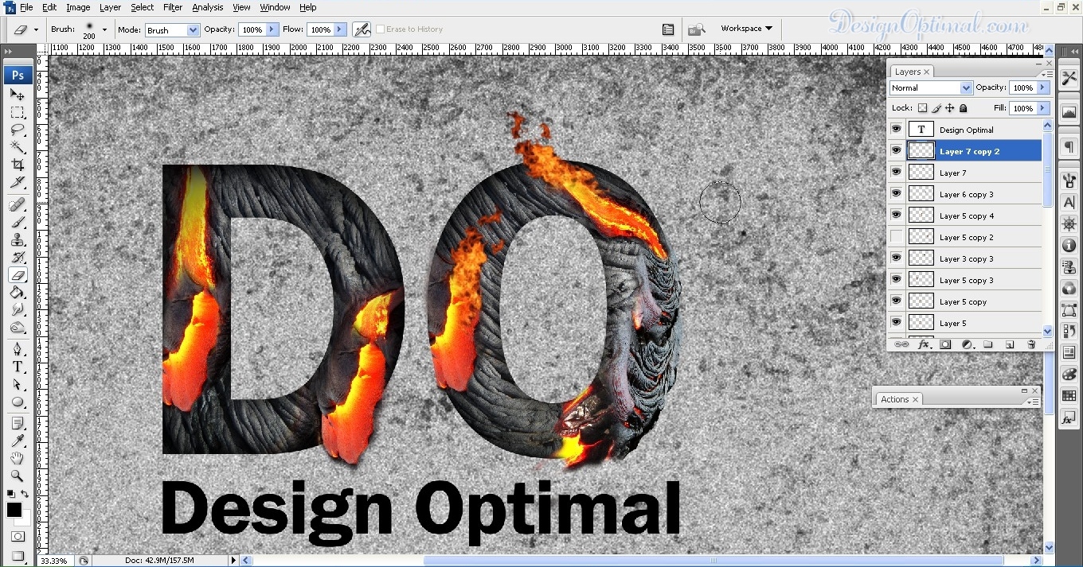Click Create new layer icon
The height and width of the screenshot is (567, 1083).
(x=1010, y=344)
